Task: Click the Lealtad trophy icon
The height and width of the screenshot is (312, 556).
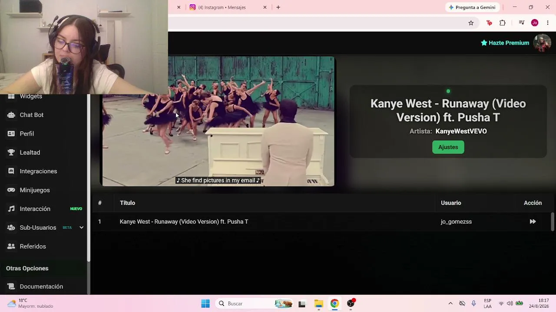Action: [x=11, y=153]
